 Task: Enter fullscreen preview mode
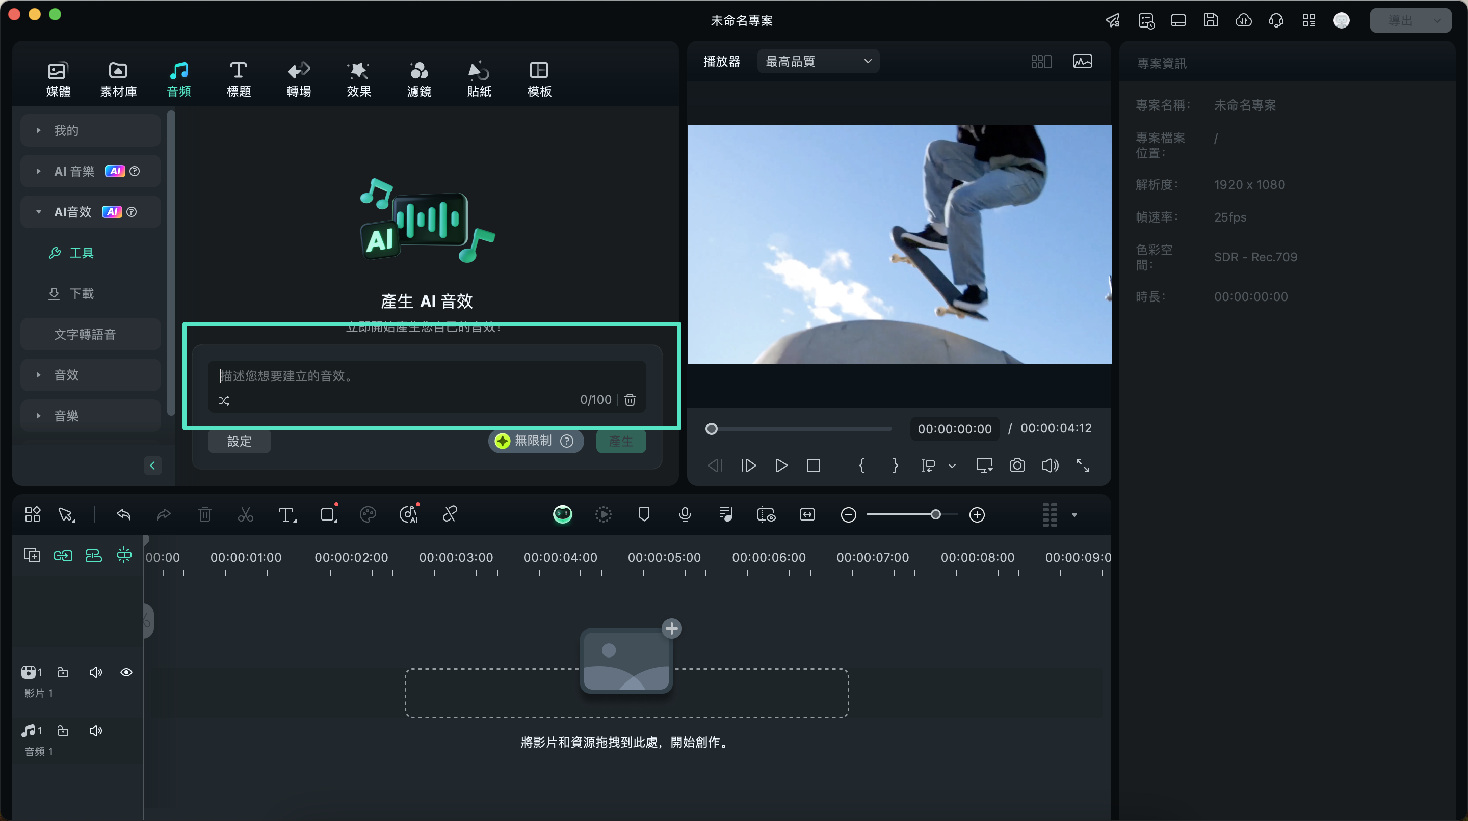(x=1082, y=466)
